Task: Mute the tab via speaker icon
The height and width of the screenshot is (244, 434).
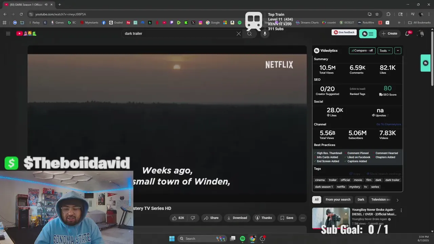Action: point(46,5)
